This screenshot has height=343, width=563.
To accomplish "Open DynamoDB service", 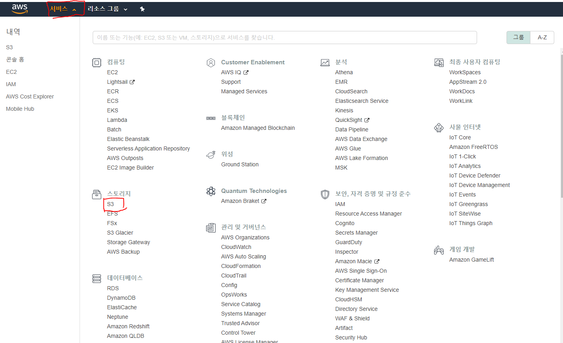I will pos(121,298).
